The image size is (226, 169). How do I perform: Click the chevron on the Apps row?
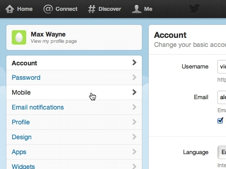[x=134, y=152]
